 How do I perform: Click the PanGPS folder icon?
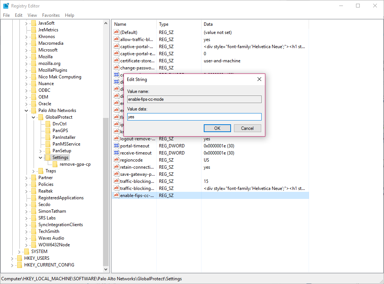click(x=48, y=131)
